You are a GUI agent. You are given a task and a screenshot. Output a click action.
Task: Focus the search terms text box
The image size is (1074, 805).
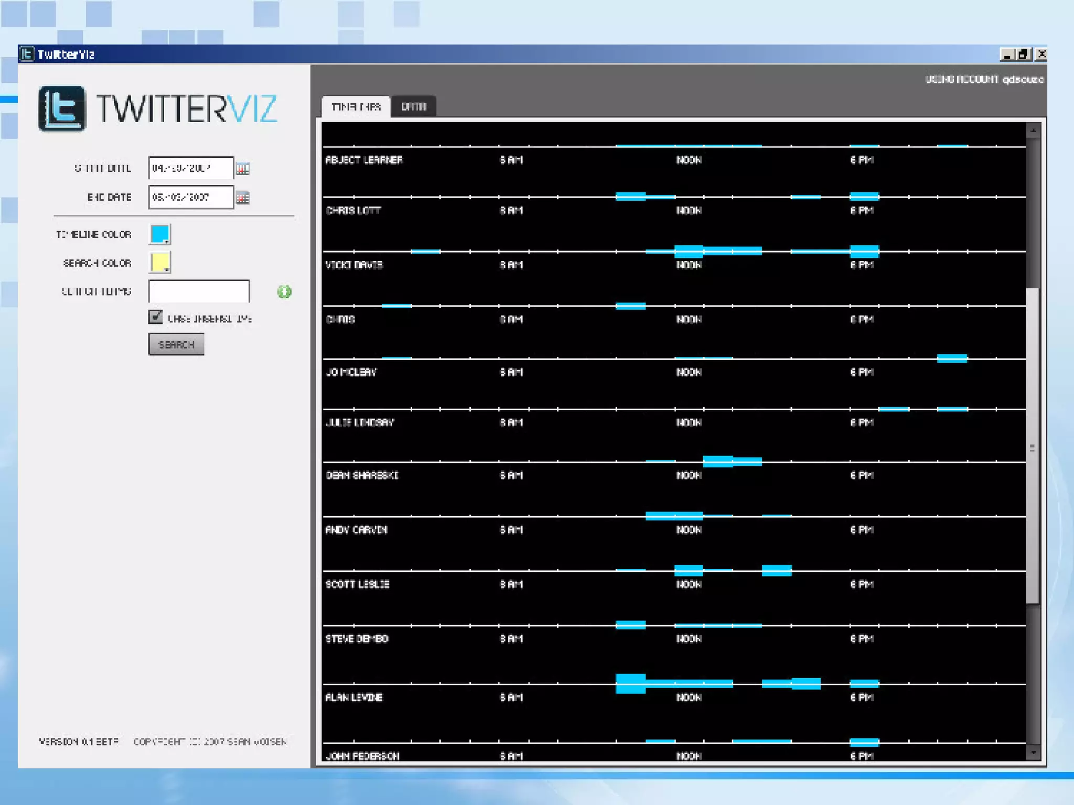pyautogui.click(x=199, y=291)
